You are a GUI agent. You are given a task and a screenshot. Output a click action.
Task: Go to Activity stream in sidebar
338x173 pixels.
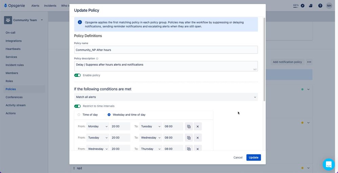click(16, 105)
